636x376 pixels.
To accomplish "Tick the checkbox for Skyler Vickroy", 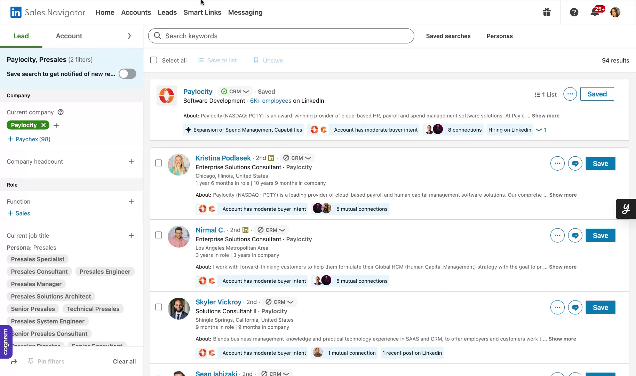I will coord(159,307).
